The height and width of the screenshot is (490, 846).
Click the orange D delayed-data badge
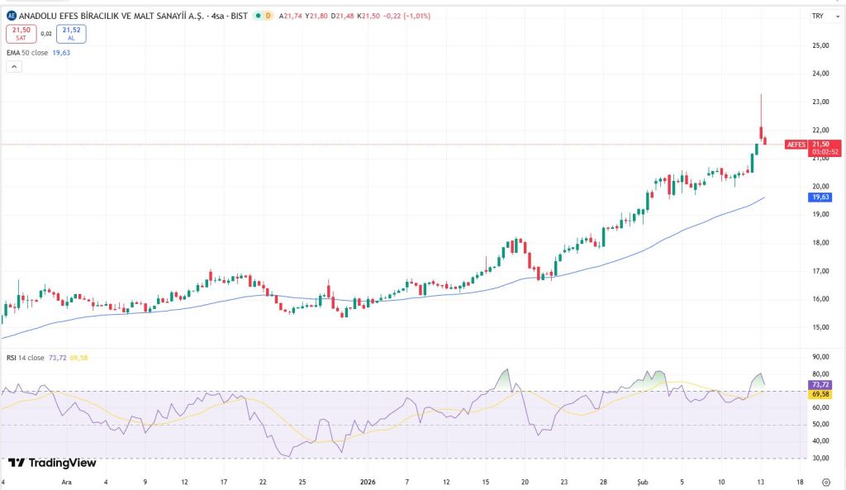[269, 16]
